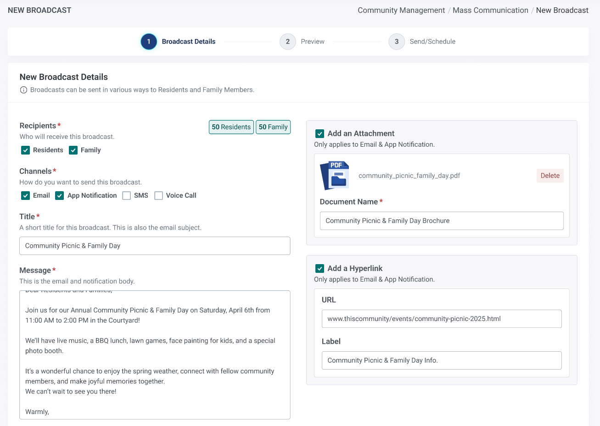Disable the Email channel checkbox

click(26, 196)
